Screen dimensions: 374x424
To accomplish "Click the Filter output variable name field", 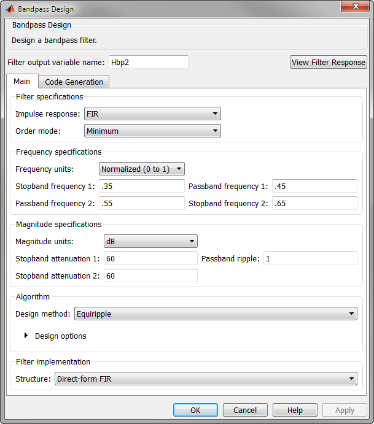I will (148, 62).
